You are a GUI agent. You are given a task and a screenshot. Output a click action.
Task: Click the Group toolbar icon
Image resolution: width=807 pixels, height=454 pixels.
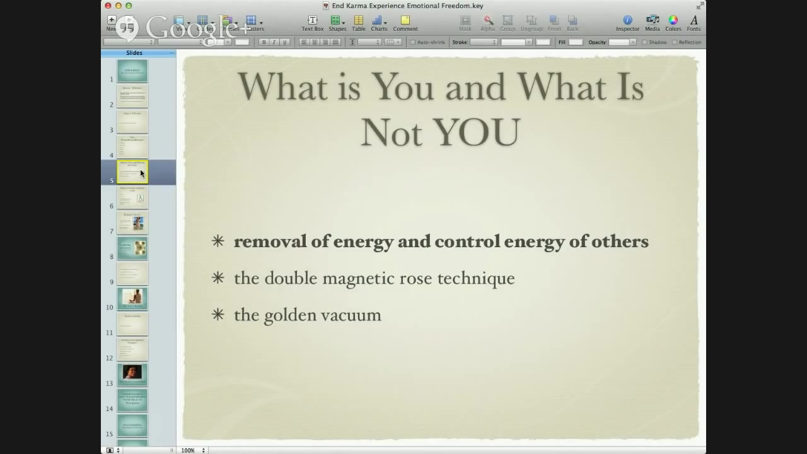coord(508,23)
